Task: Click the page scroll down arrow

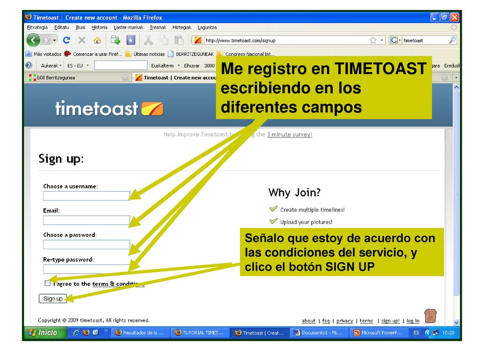Action: pos(456,322)
